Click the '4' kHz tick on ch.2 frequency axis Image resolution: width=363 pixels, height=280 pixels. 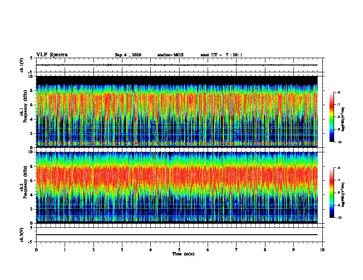[32, 195]
